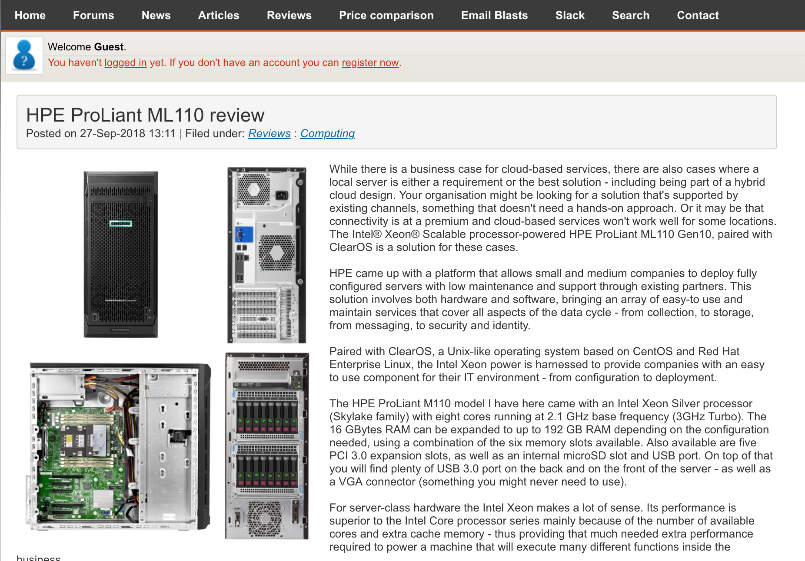Open the Reviews navigation item
Viewport: 805px width, 561px height.
tap(289, 15)
